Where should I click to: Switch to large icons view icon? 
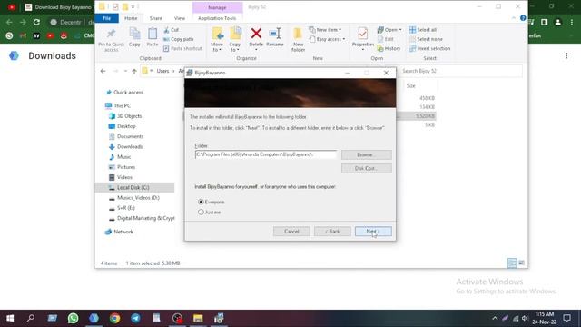521,263
